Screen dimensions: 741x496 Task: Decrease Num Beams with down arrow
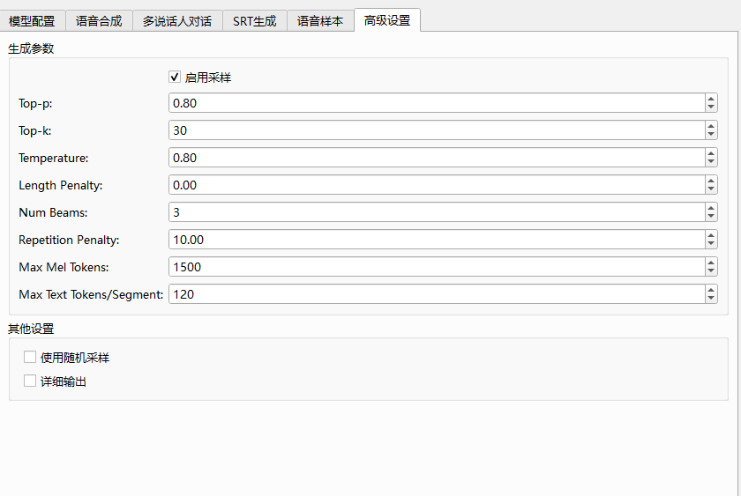coord(711,217)
